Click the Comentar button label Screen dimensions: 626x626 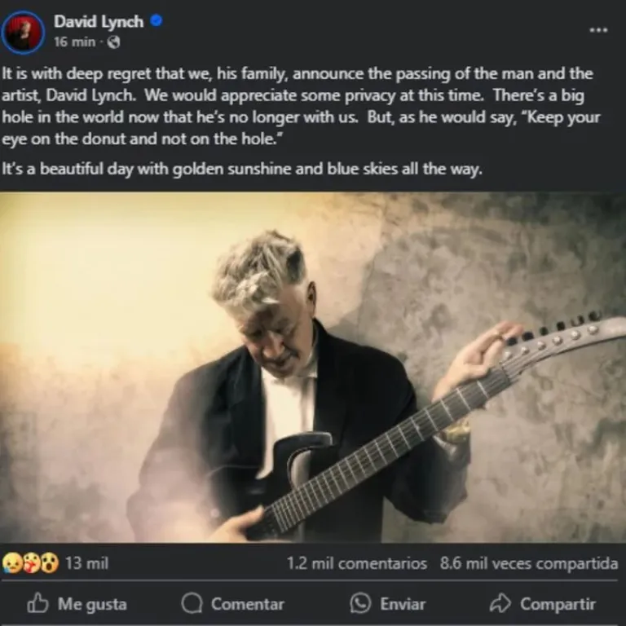(x=248, y=604)
